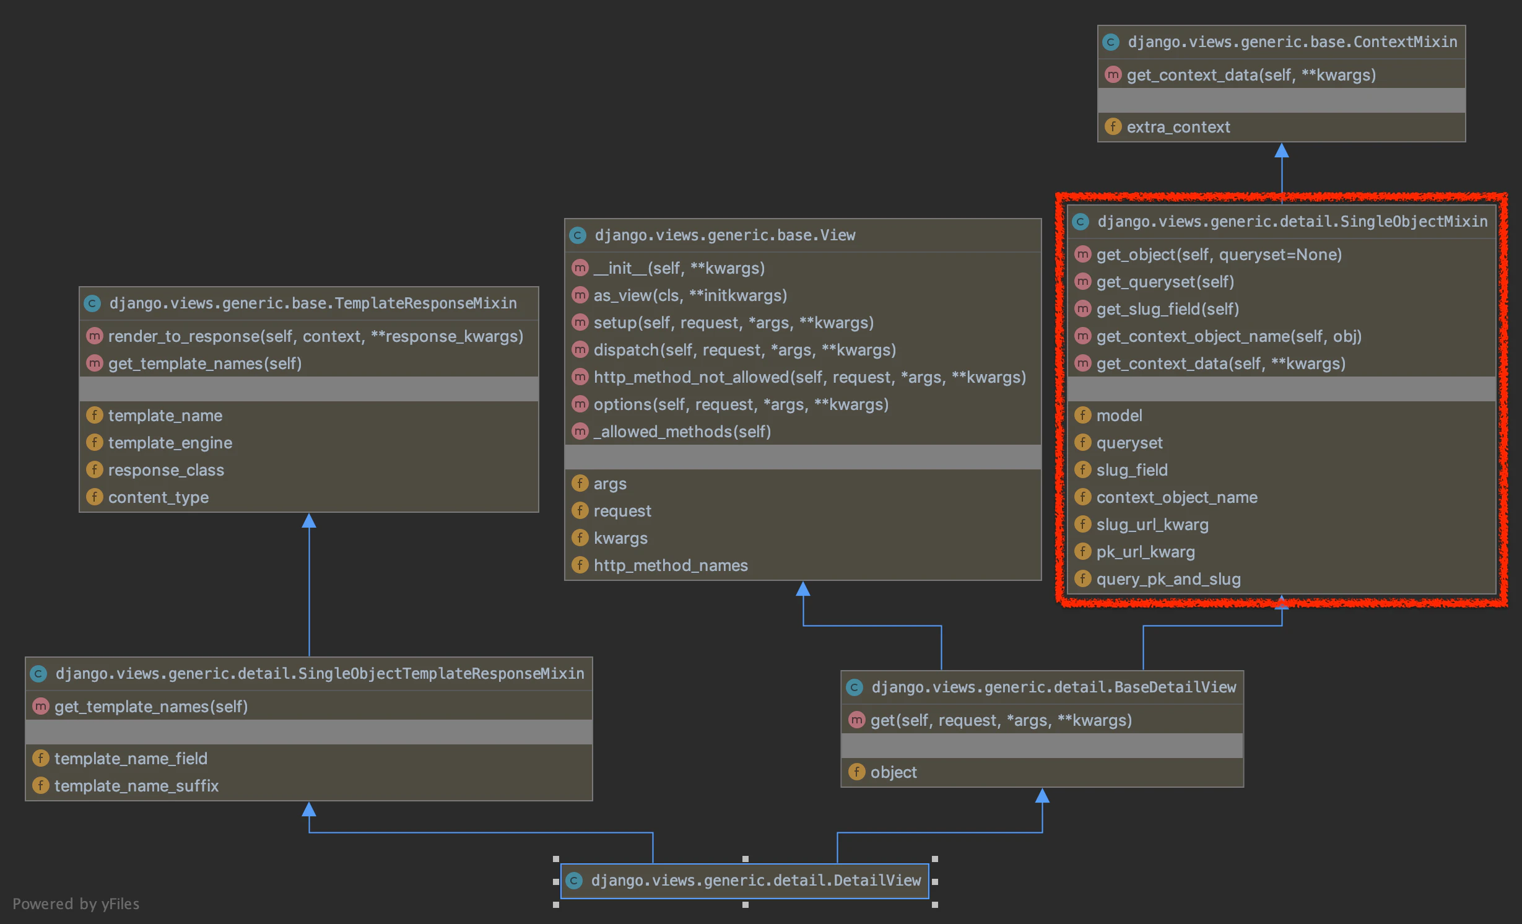The height and width of the screenshot is (924, 1522).
Task: Click the __init__(self, **kwargs) row
Action: (802, 268)
